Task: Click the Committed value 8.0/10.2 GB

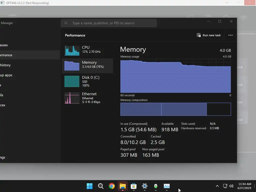Action: coord(133,142)
